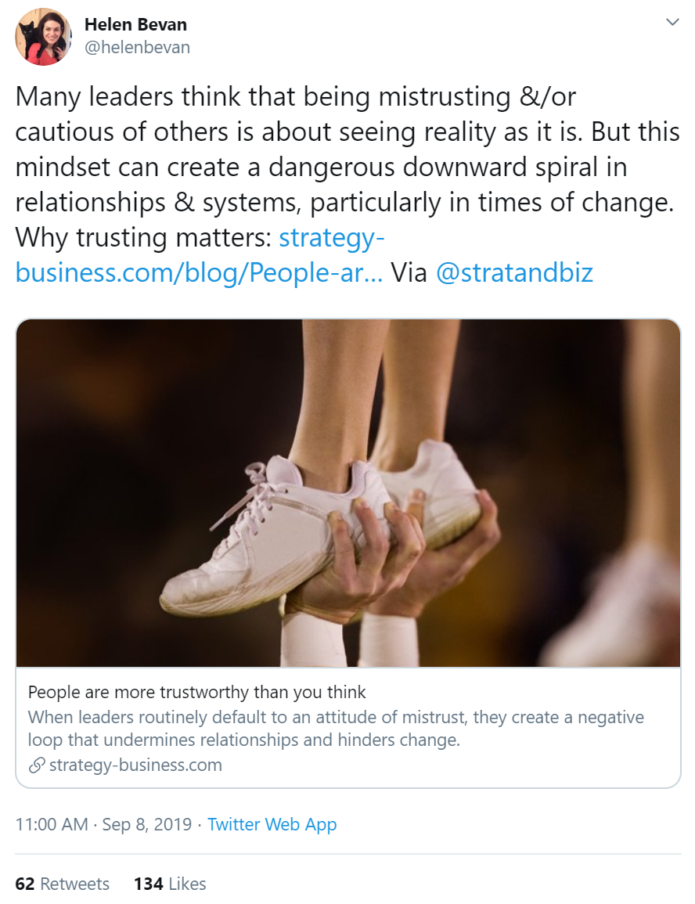View the 62 Retweets list
The height and width of the screenshot is (904, 695).
63,884
